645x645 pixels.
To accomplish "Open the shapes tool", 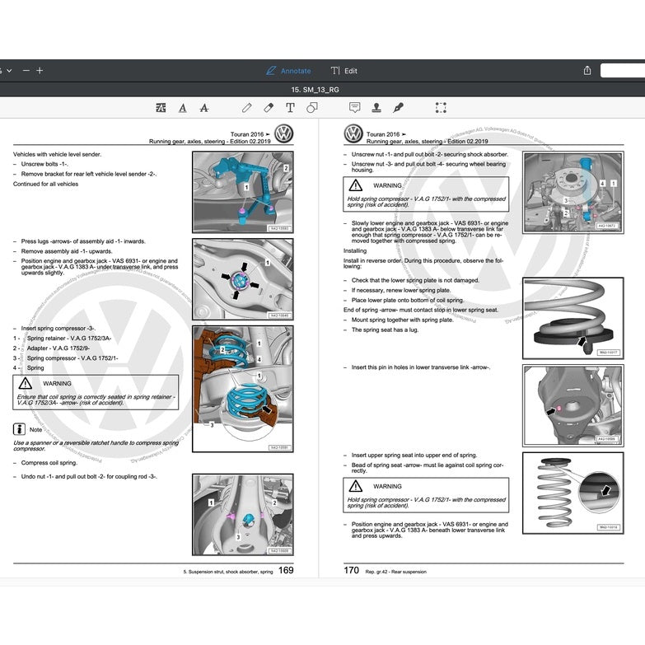I will pos(312,108).
